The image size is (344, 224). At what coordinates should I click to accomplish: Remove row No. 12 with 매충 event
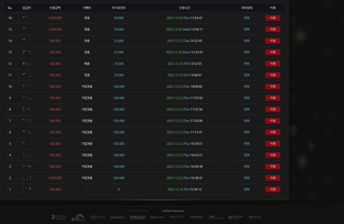pyautogui.click(x=272, y=64)
